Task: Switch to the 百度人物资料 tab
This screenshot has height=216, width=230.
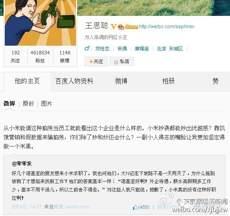Action: coord(74,81)
